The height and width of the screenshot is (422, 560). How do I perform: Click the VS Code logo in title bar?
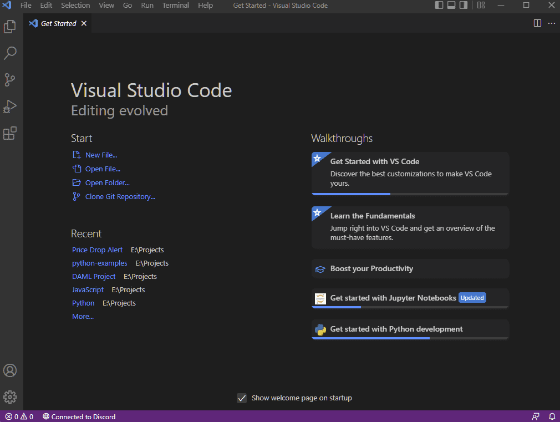(7, 5)
